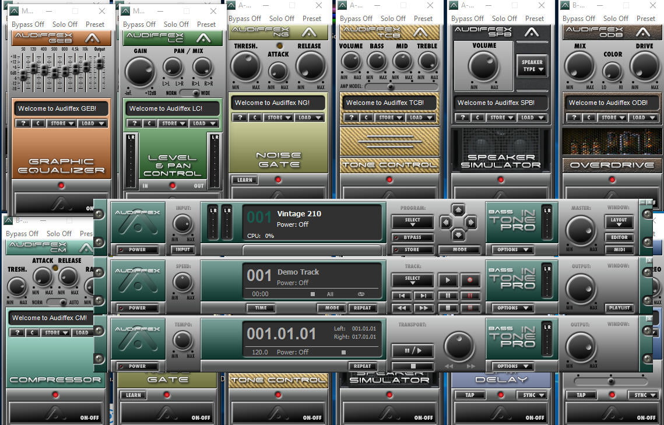The width and height of the screenshot is (664, 425).
Task: Open the OPTIONS dropdown in the Vintage 210 rack
Action: 512,250
